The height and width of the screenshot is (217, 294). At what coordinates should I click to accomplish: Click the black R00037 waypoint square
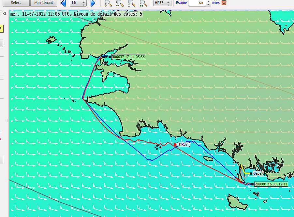point(110,57)
